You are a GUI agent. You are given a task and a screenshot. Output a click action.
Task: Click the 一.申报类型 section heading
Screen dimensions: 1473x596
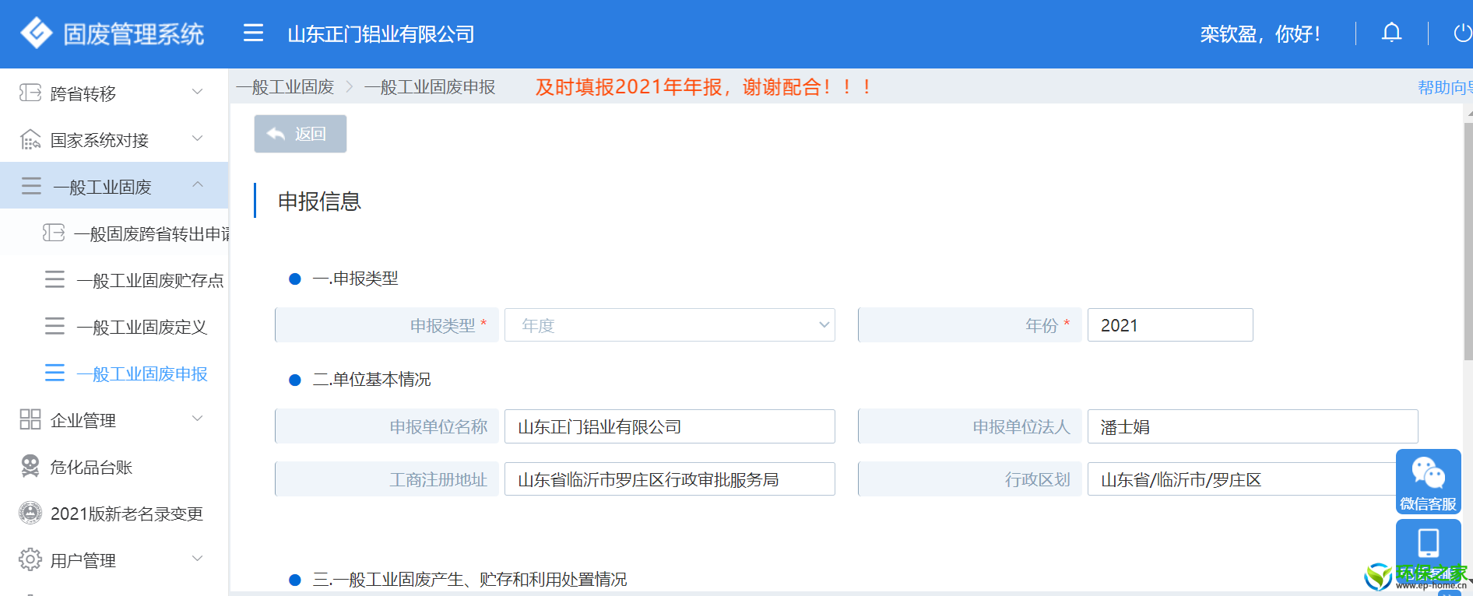tap(355, 279)
